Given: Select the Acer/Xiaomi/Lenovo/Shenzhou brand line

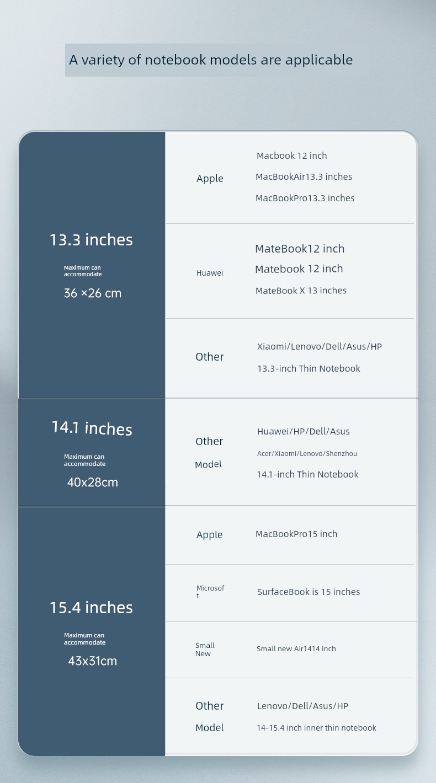Looking at the screenshot, I should [307, 453].
